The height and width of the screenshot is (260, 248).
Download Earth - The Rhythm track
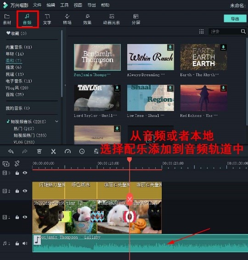(223, 47)
